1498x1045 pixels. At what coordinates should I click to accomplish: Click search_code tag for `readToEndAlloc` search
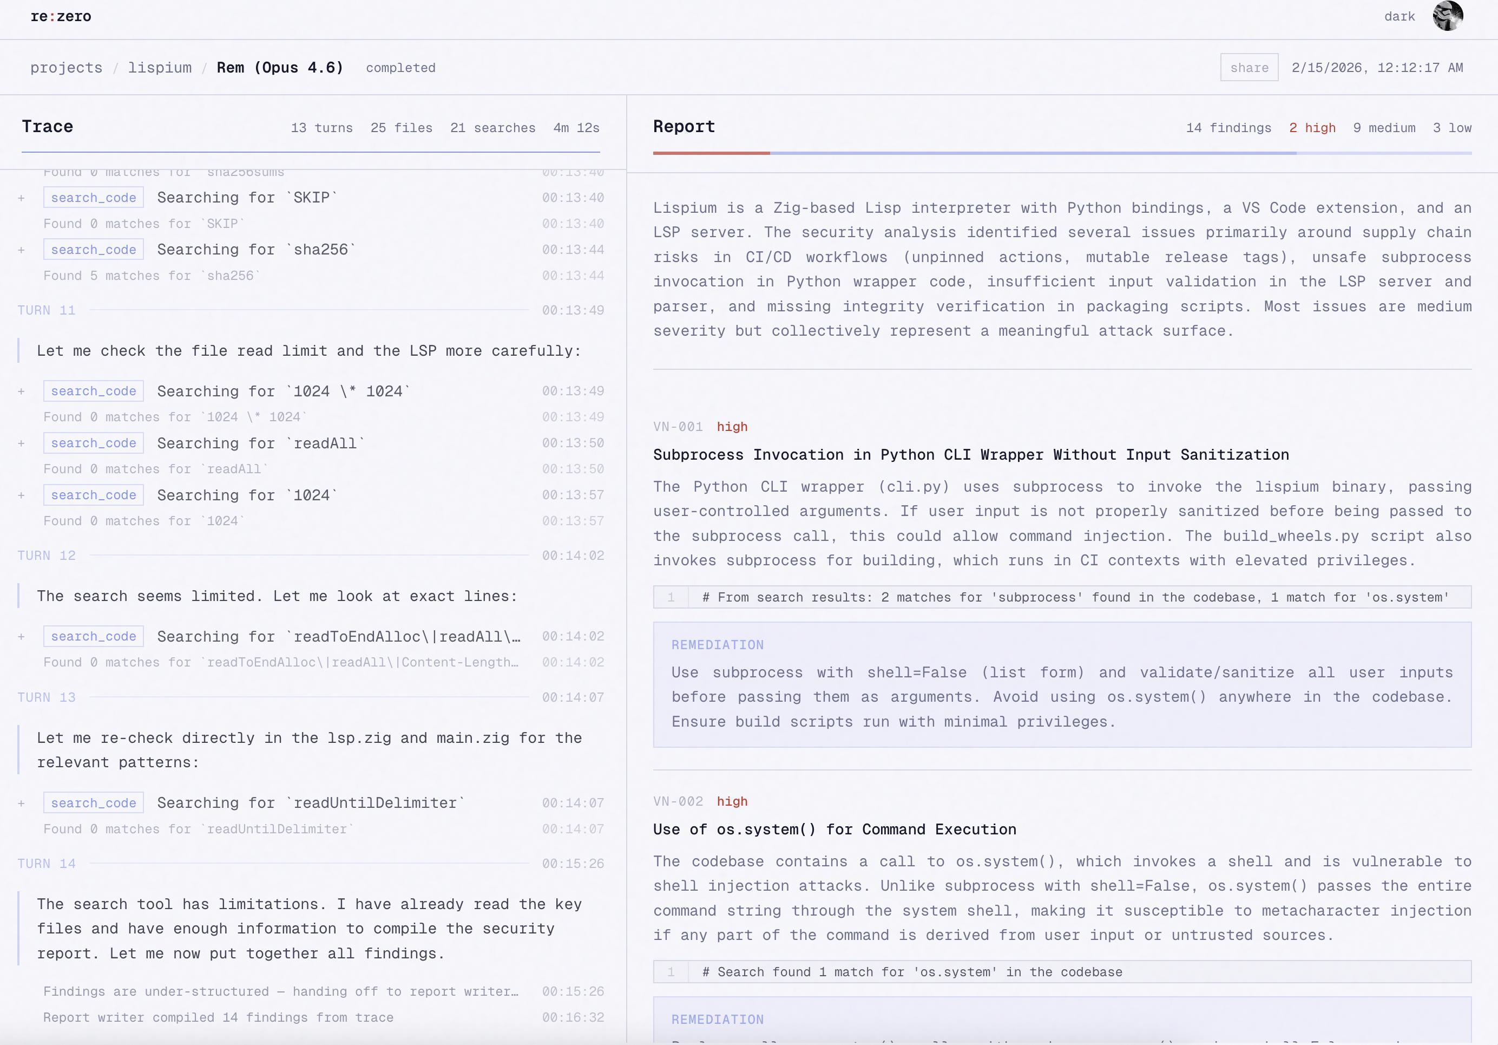click(x=93, y=636)
